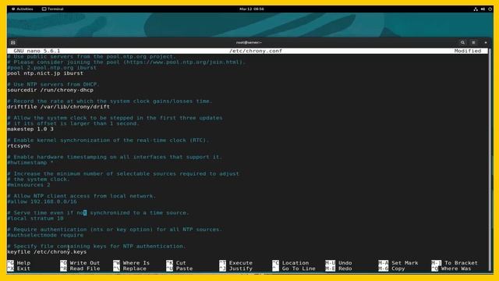Click the Location shortcut label
The width and height of the screenshot is (499, 281).
click(296, 263)
